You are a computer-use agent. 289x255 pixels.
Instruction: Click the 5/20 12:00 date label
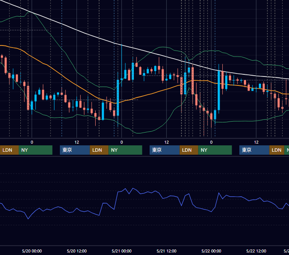pyautogui.click(x=76, y=251)
